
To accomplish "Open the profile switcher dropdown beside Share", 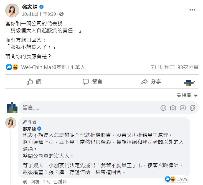I will pos(190,82).
